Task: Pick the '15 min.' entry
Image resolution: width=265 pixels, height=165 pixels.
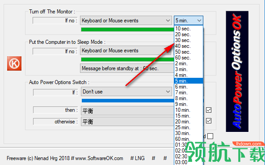Action: 189,116
